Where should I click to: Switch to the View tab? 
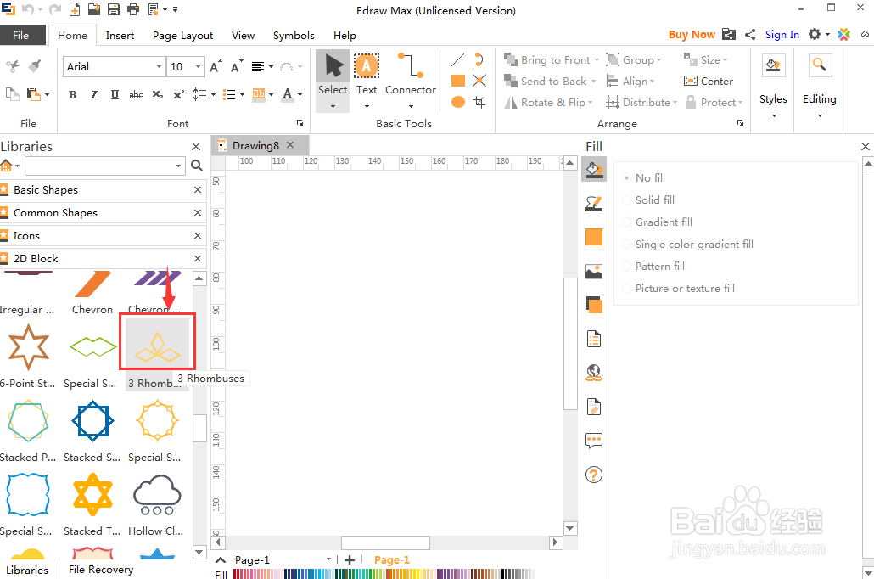point(243,35)
